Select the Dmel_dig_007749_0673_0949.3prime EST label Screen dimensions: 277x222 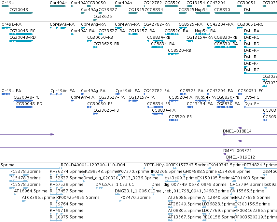coord(189,185)
